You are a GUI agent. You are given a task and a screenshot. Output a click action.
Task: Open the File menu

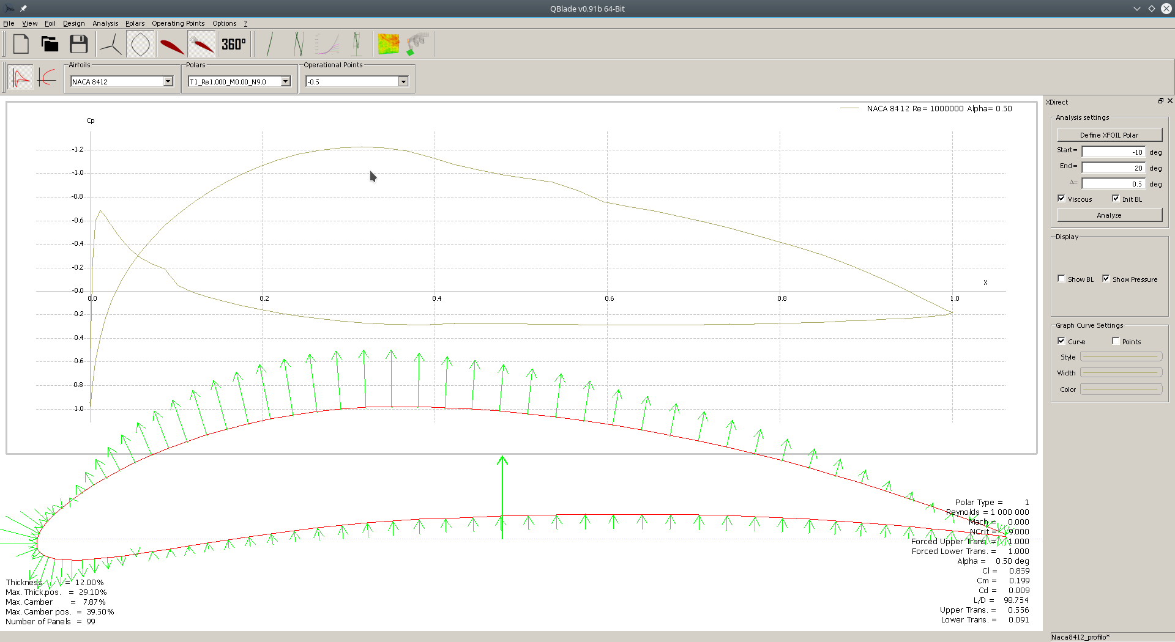pos(9,23)
